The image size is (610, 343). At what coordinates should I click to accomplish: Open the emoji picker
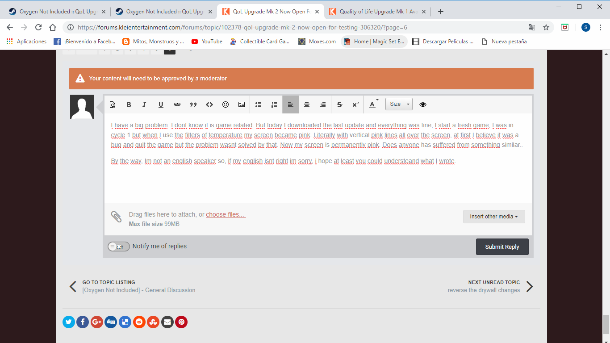(226, 105)
